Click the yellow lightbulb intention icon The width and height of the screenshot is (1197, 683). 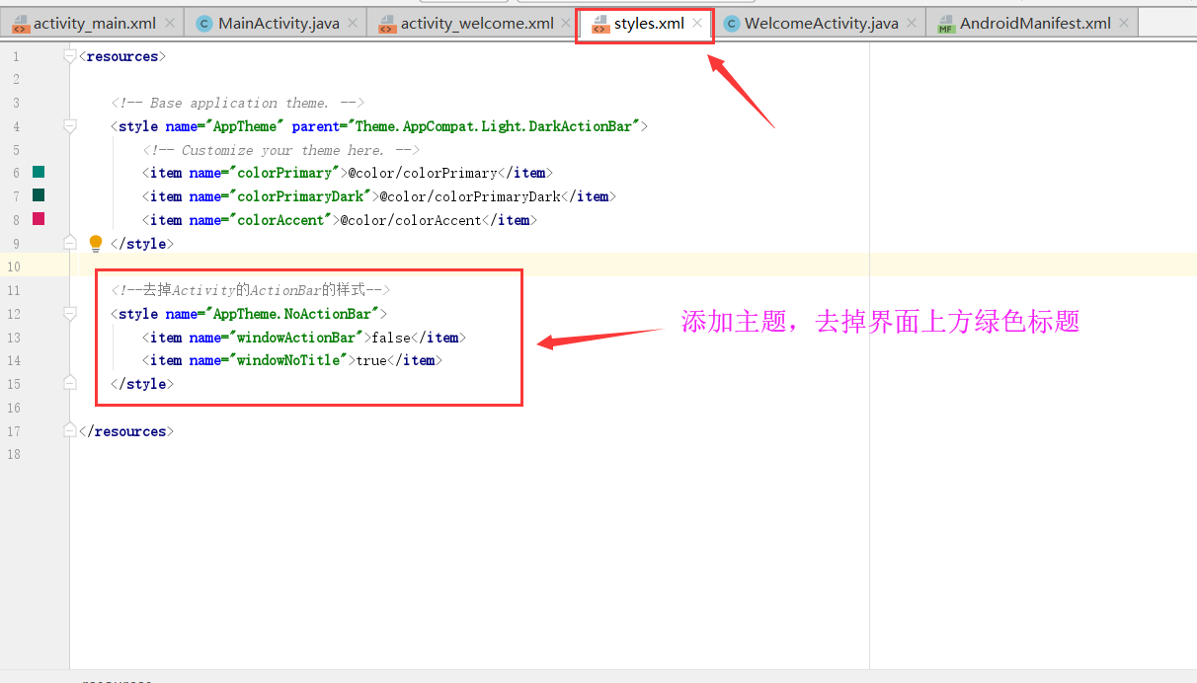[x=96, y=243]
